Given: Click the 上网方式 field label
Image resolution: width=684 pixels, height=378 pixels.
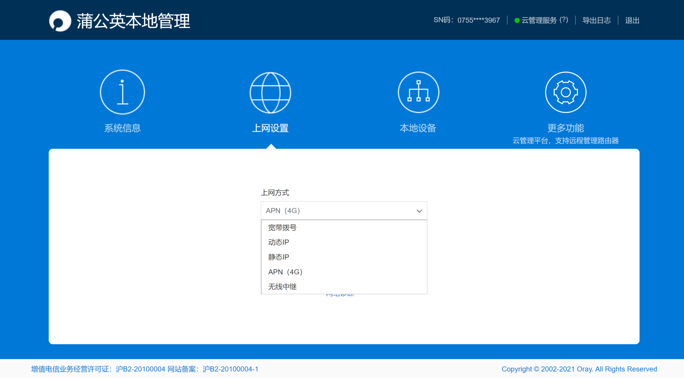Looking at the screenshot, I should 275,193.
